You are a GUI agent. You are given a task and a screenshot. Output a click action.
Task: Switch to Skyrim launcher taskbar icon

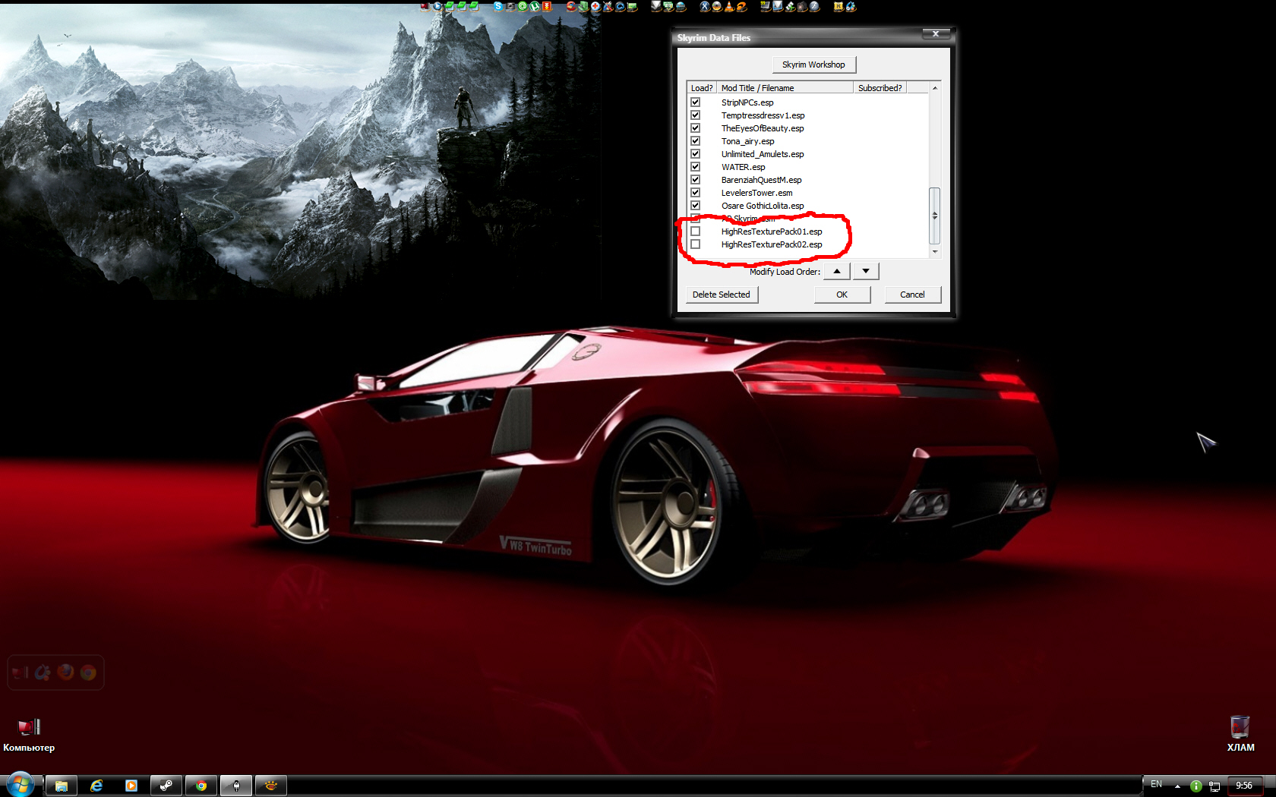click(236, 786)
